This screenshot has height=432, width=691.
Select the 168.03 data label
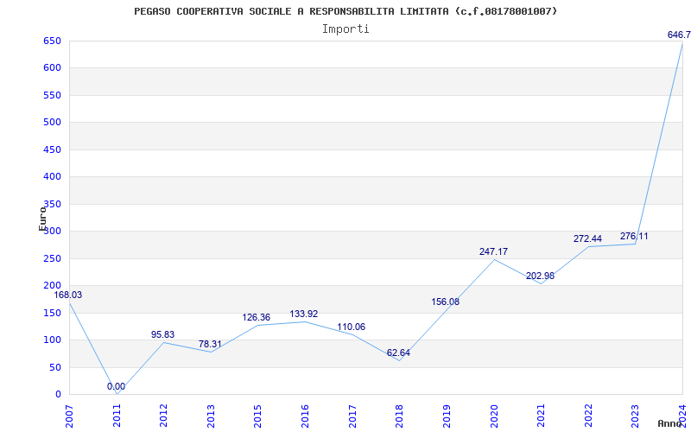68,295
